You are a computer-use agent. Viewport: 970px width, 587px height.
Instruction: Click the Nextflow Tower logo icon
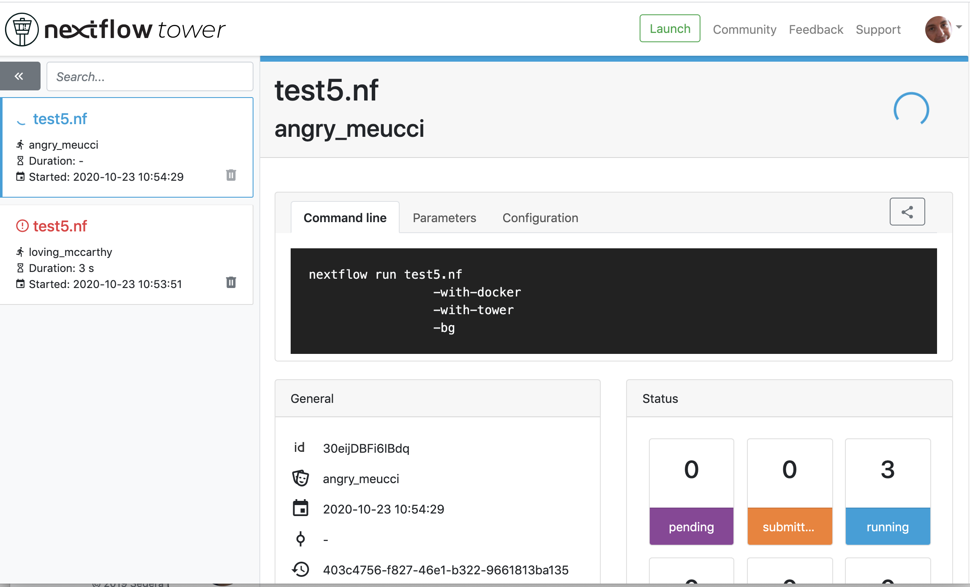[x=22, y=29]
